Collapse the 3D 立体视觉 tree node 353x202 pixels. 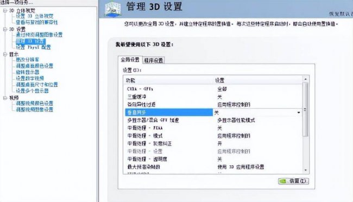(5, 10)
